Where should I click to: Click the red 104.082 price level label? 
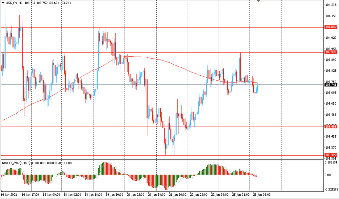click(x=331, y=27)
